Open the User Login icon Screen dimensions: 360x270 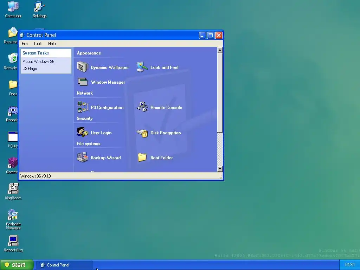(x=82, y=132)
